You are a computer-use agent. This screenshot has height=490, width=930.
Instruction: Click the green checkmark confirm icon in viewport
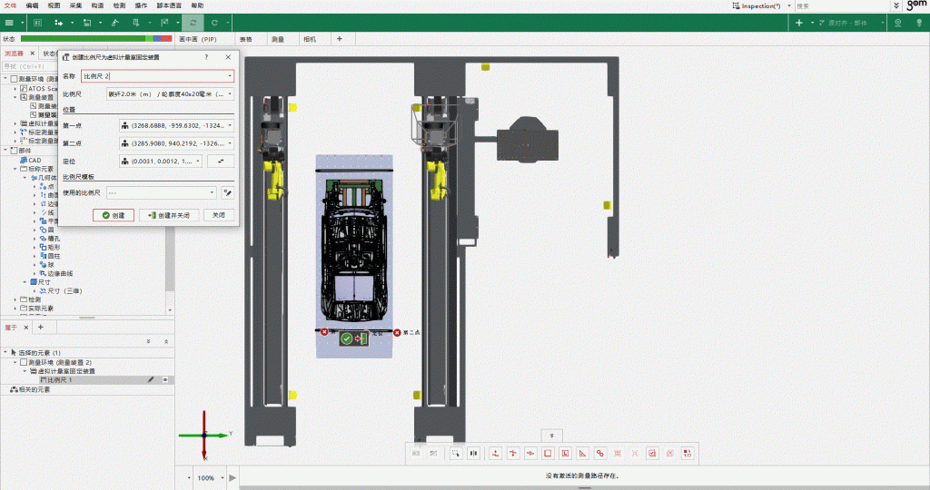pos(346,338)
